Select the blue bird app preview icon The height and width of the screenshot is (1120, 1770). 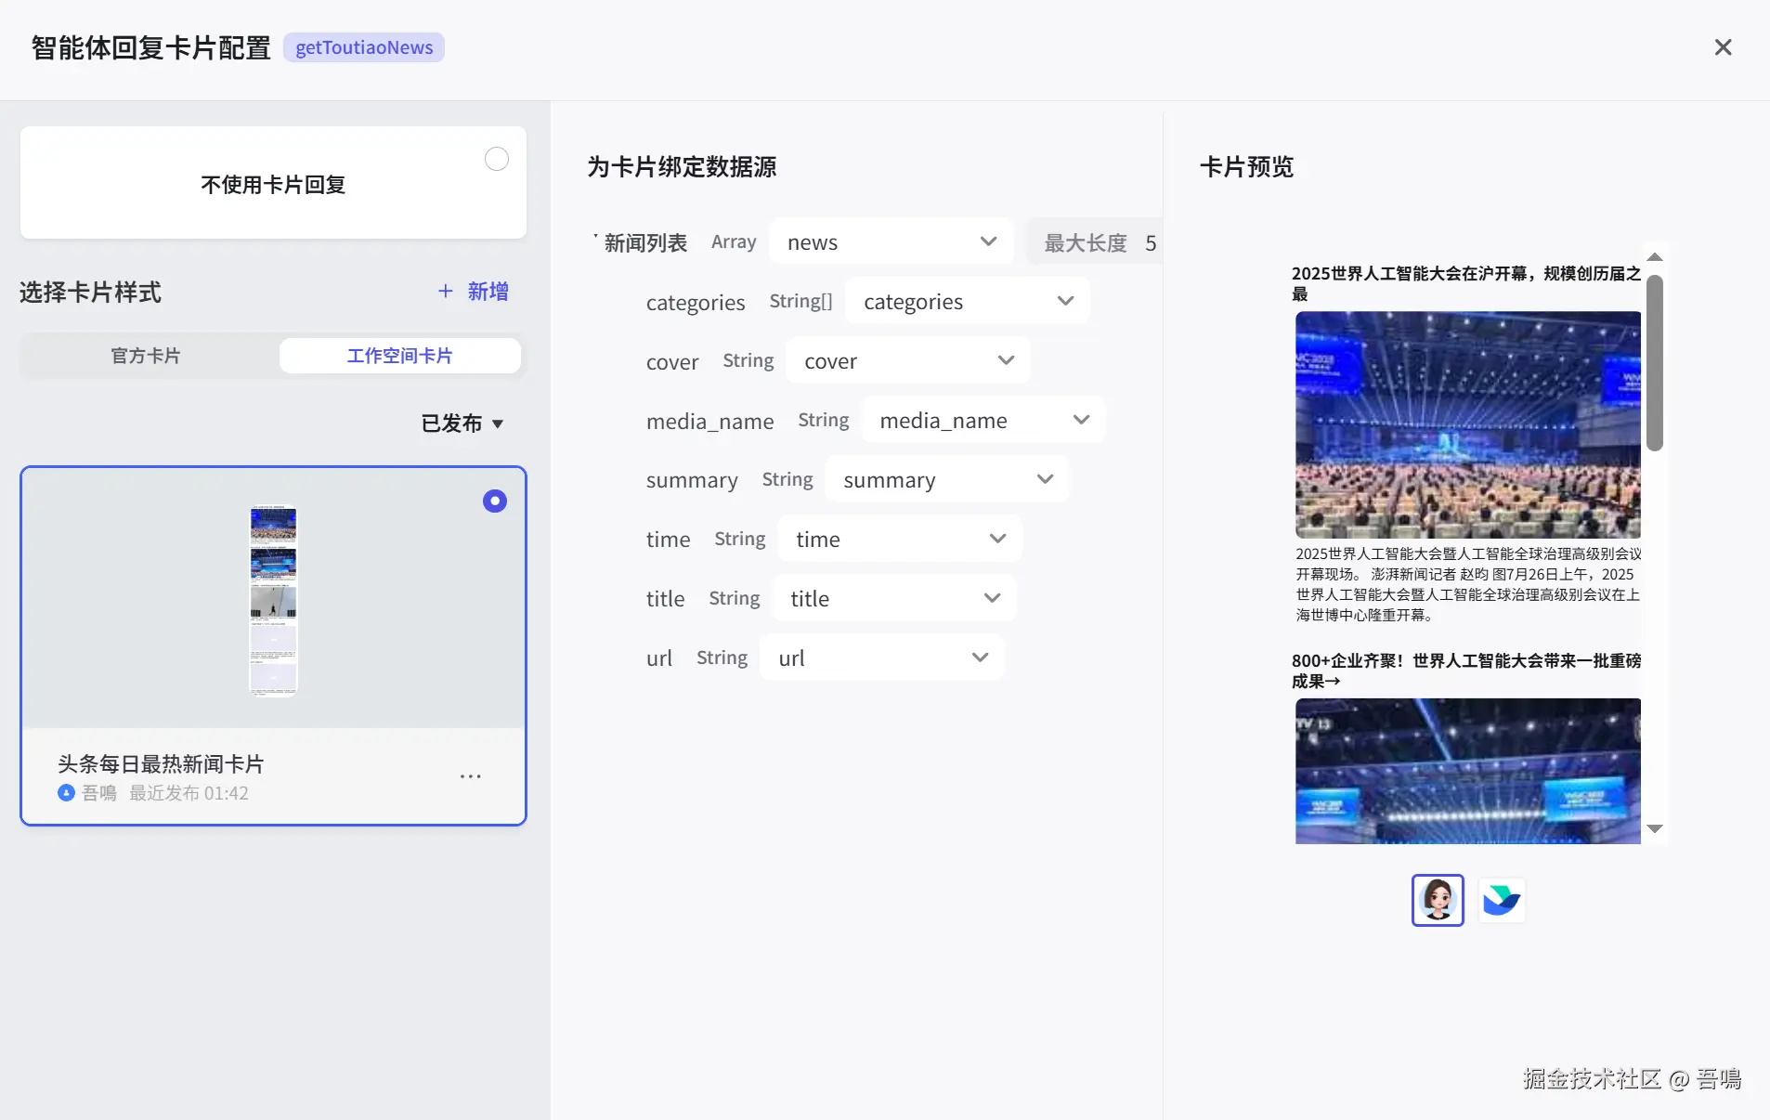pyautogui.click(x=1501, y=900)
